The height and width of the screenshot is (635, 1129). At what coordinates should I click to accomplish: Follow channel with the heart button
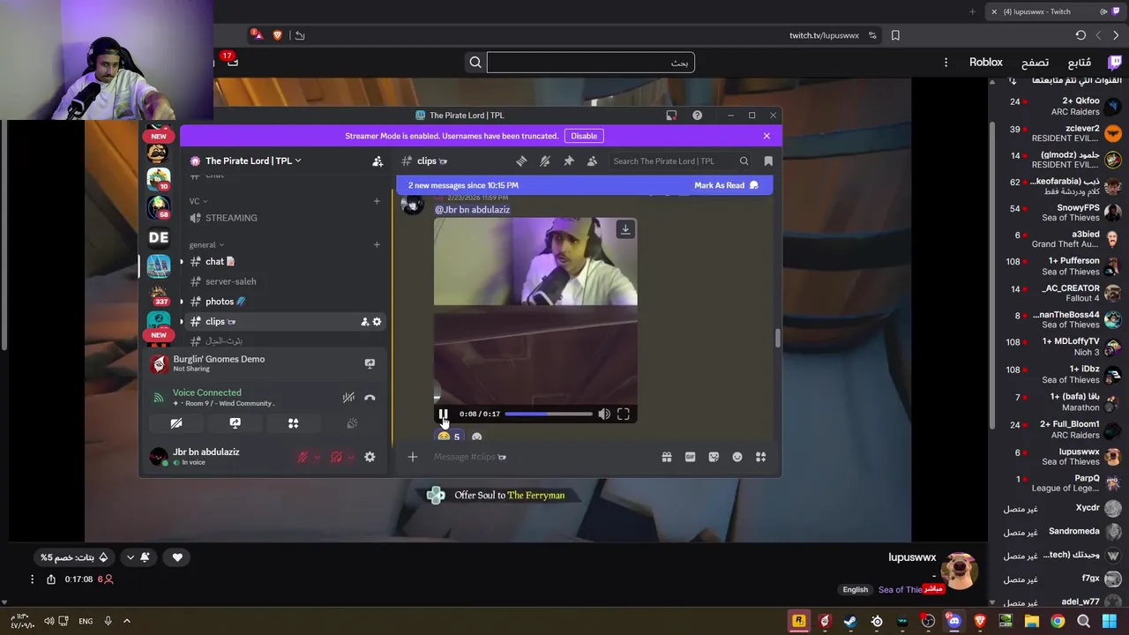point(177,557)
